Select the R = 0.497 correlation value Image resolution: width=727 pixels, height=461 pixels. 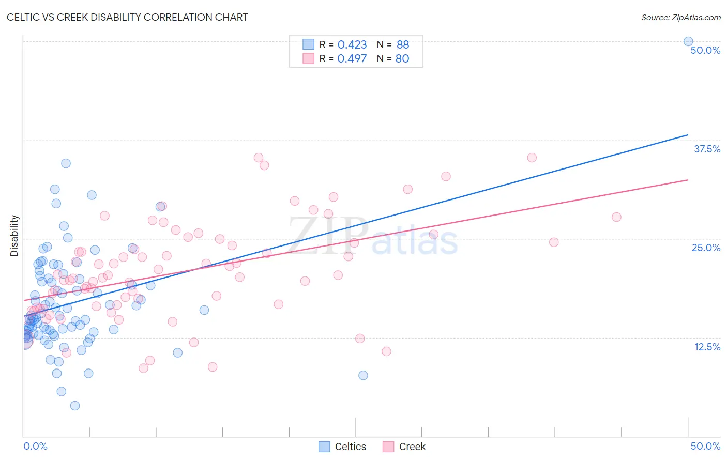[x=343, y=58]
